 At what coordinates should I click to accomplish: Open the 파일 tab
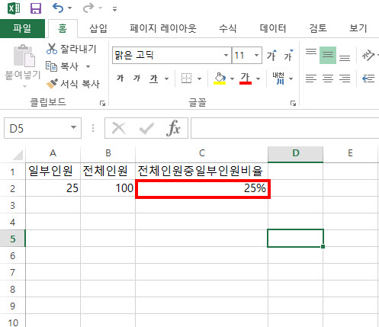(22, 28)
